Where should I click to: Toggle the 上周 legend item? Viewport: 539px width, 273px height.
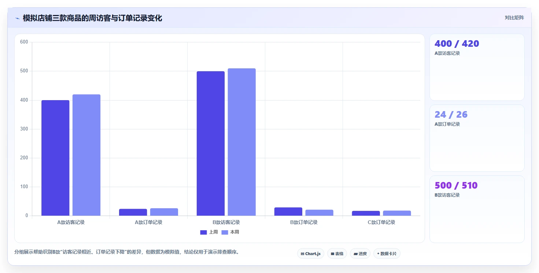click(x=209, y=232)
